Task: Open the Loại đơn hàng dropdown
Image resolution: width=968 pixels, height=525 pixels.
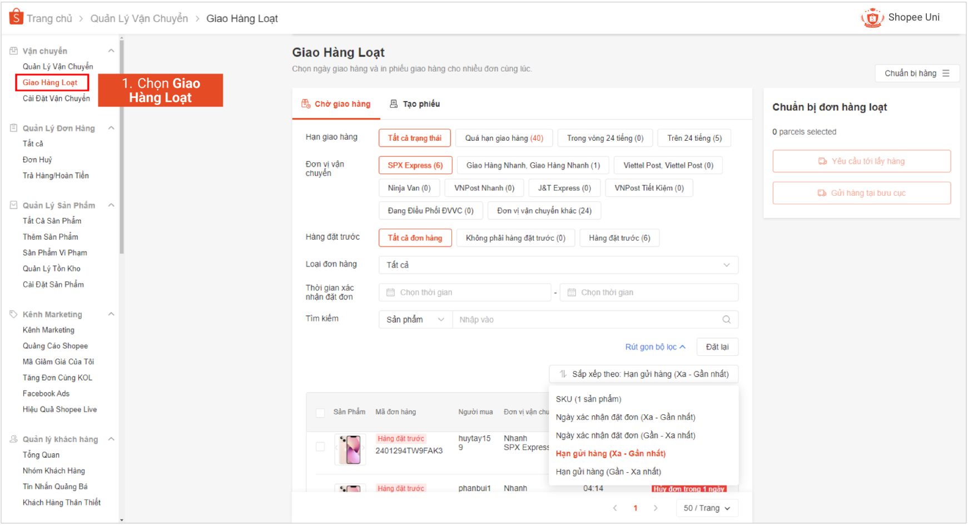Action: [x=558, y=265]
